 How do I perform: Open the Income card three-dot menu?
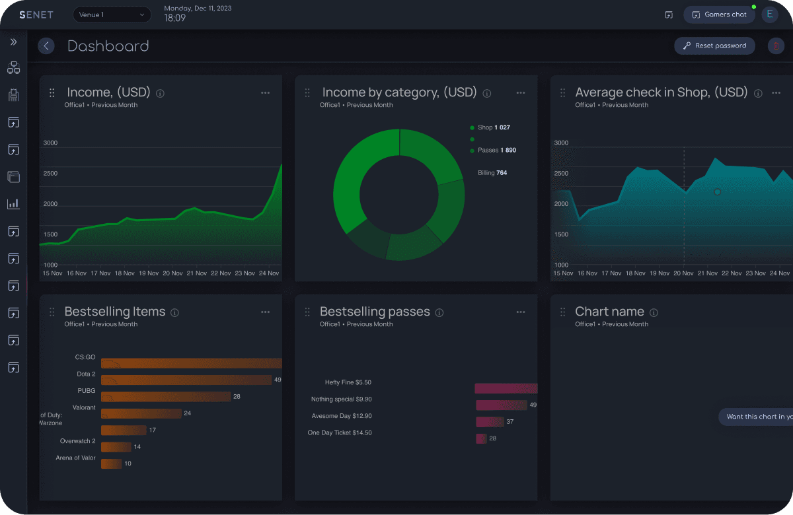click(265, 93)
